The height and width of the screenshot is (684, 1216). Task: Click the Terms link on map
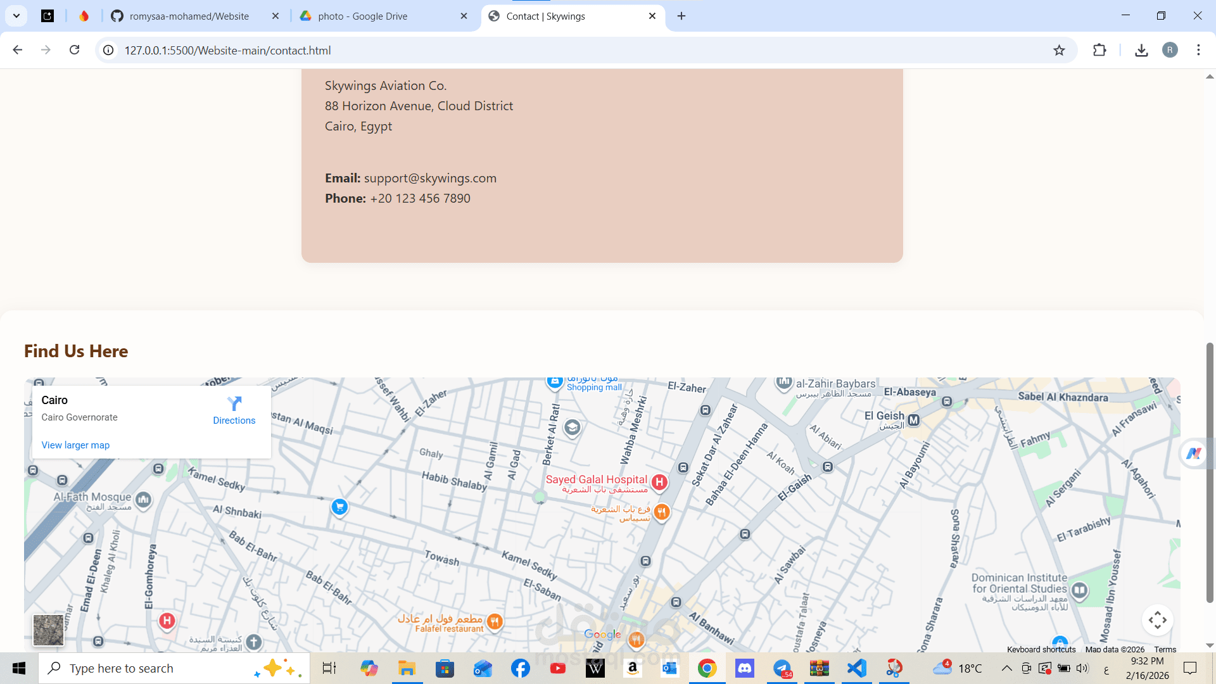click(1165, 649)
